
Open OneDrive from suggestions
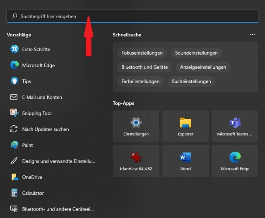32,177
